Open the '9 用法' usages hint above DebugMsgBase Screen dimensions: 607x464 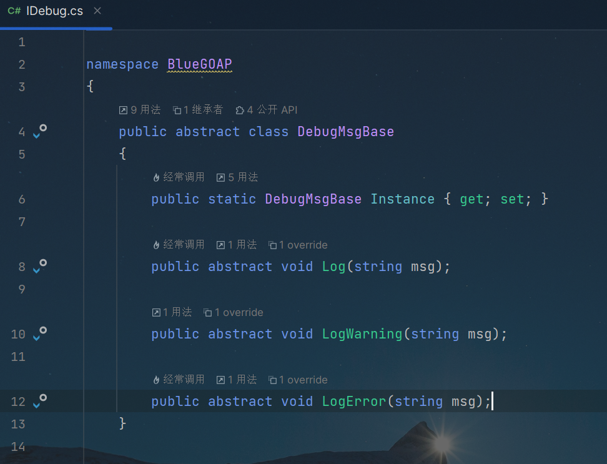140,110
